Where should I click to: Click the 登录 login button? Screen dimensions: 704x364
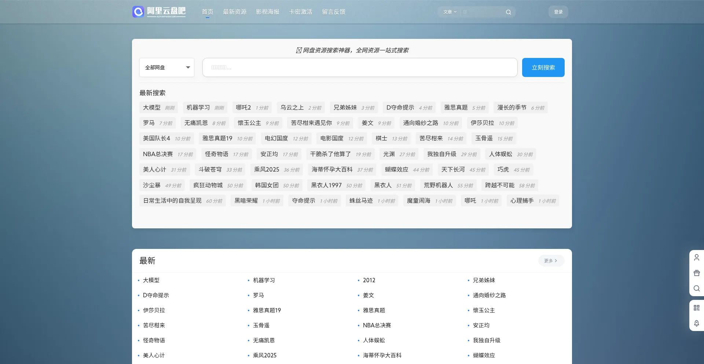tap(558, 12)
